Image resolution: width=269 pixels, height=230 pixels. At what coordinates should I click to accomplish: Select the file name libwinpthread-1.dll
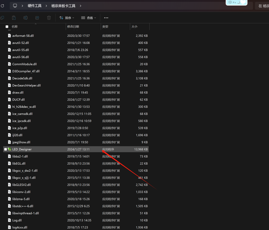(x=26, y=213)
